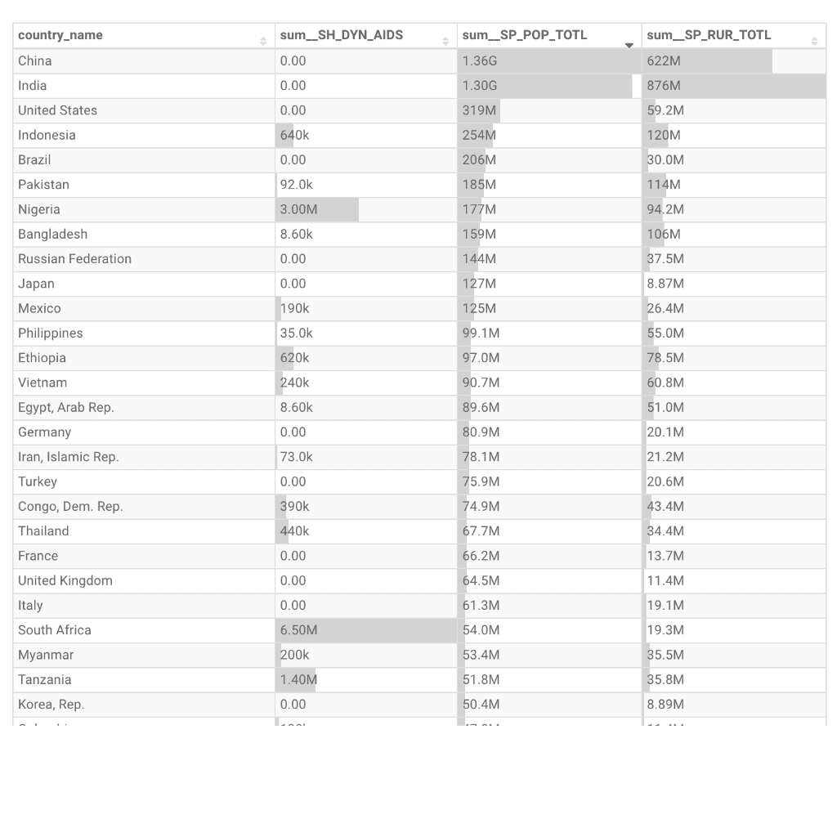Click the sum__SP_RUR_TOTL header label
Screen dimensions: 837x837
(x=709, y=35)
